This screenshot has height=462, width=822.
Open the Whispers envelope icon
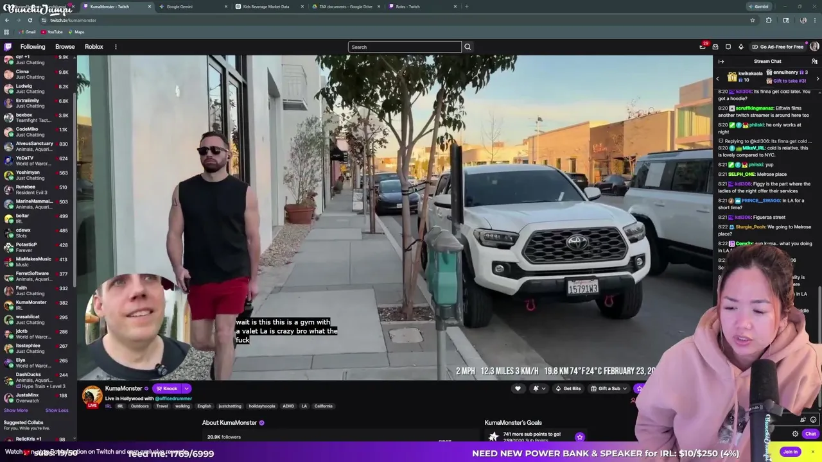pos(715,47)
